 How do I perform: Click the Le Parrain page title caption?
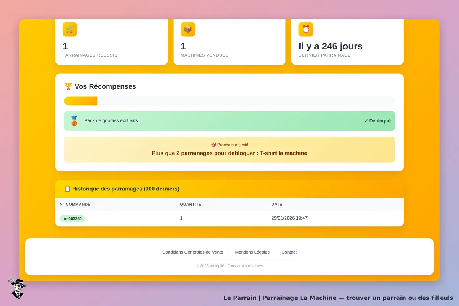[x=338, y=298]
